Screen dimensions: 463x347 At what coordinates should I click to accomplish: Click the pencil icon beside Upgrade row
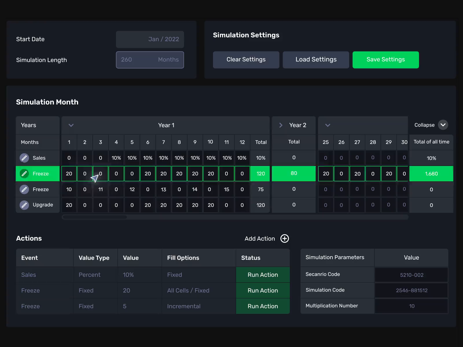24,205
